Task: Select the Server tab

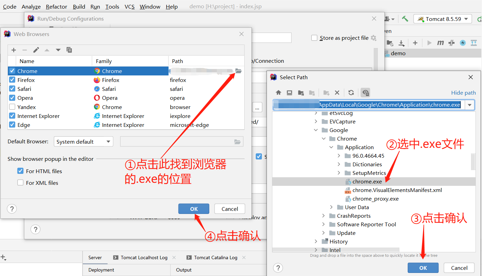Action: (x=95, y=257)
